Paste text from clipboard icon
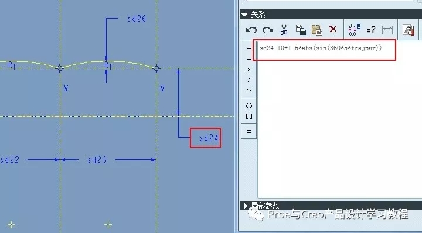Screen dimensions: 422x233 click(x=316, y=30)
